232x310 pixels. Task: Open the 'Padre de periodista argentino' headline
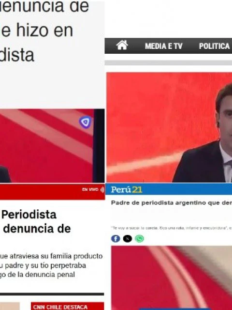172,203
